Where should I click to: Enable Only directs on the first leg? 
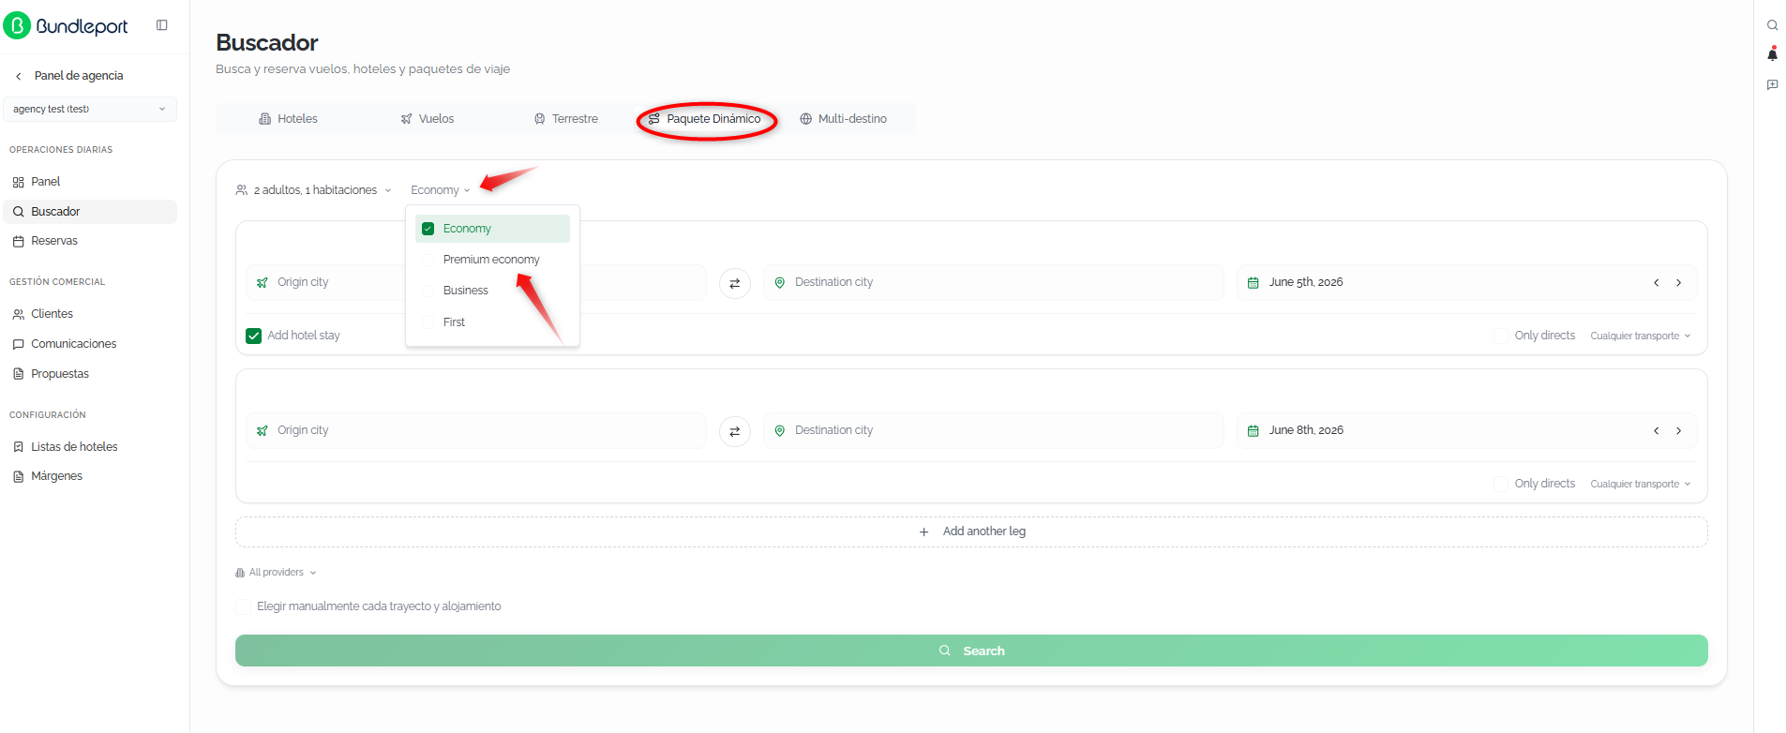point(1501,336)
